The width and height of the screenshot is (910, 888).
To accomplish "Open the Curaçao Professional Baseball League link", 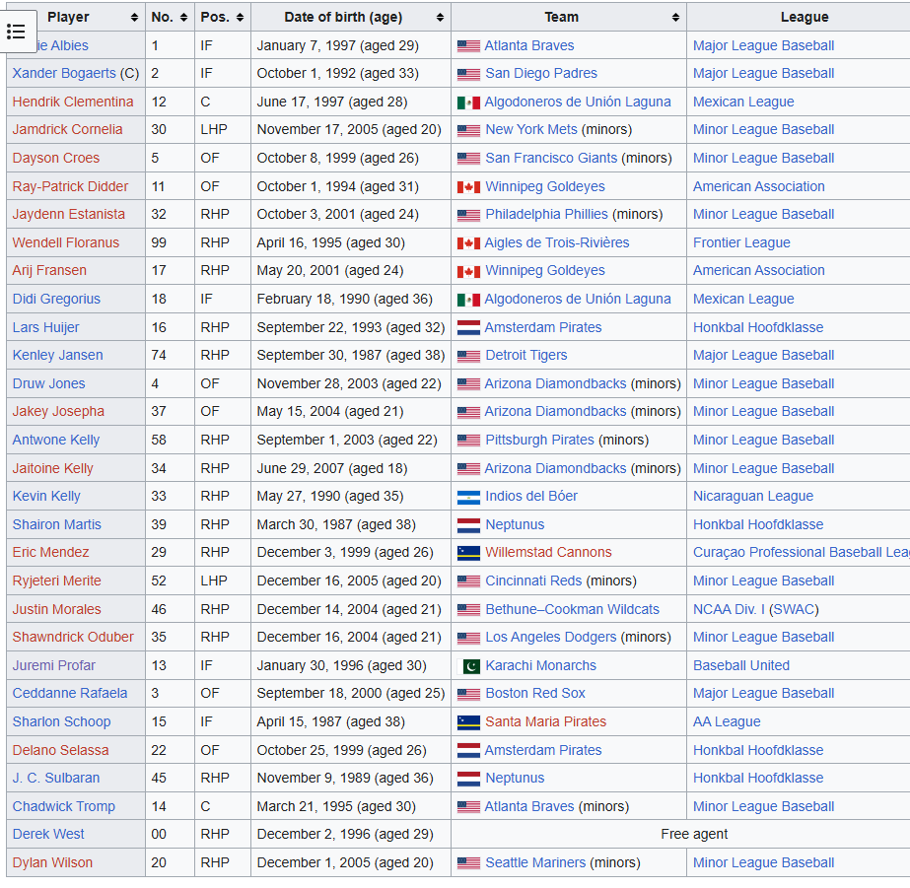I will coord(802,553).
